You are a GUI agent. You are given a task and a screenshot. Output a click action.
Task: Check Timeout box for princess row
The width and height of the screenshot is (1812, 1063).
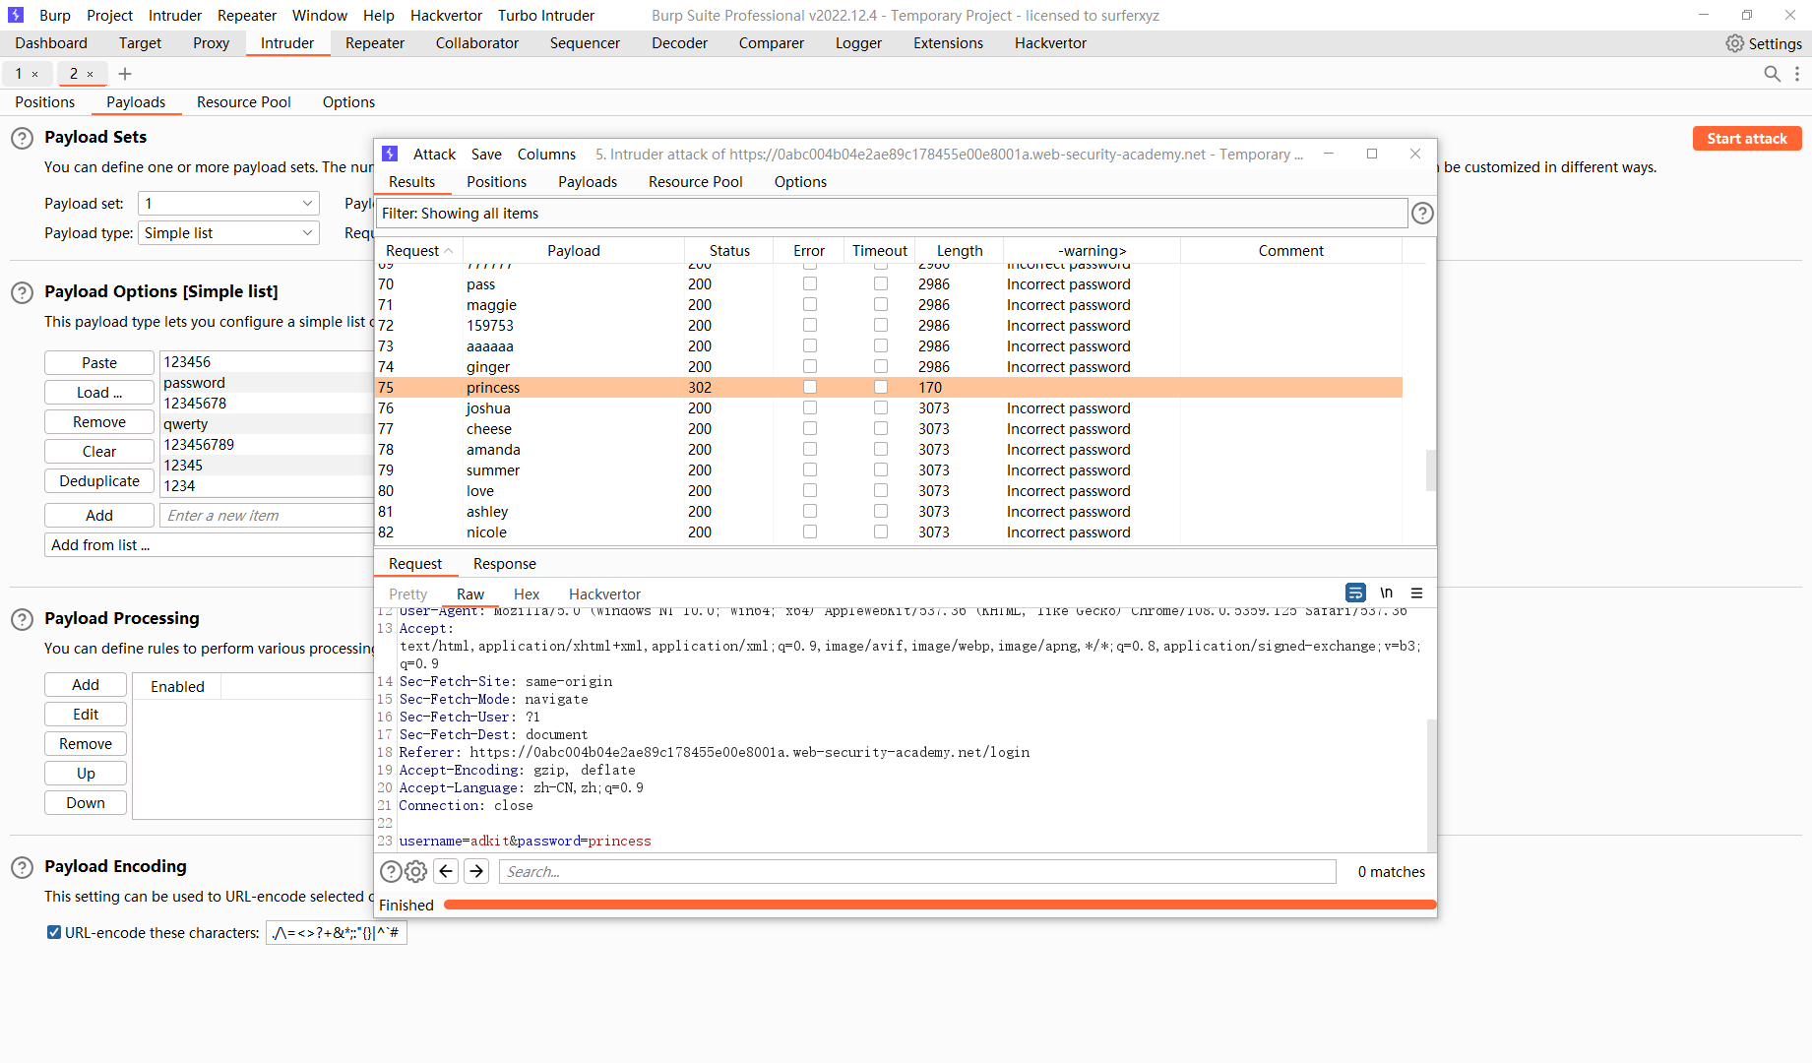pos(881,387)
